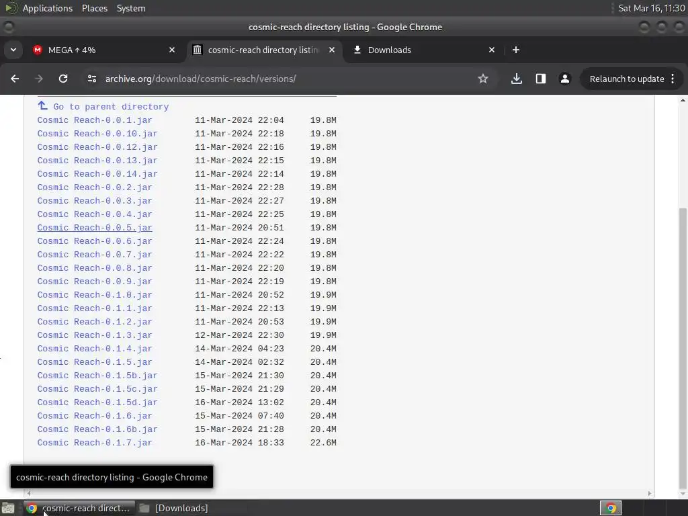Open the Chrome profile icon
This screenshot has width=688, height=516.
[564, 79]
